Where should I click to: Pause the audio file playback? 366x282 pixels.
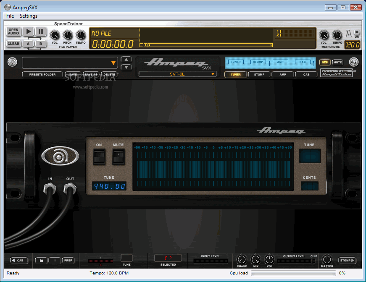click(x=41, y=32)
